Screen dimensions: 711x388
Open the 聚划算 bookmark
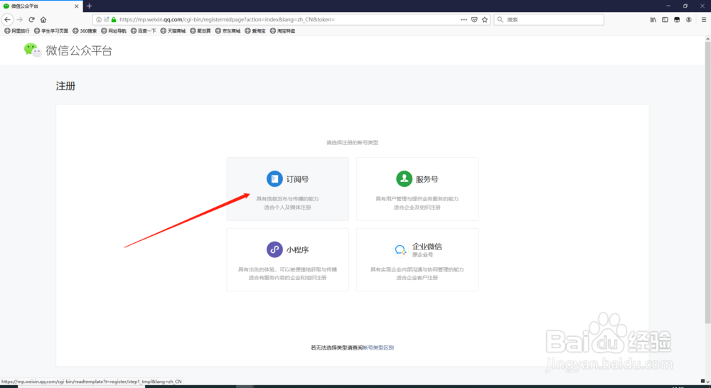pos(201,31)
